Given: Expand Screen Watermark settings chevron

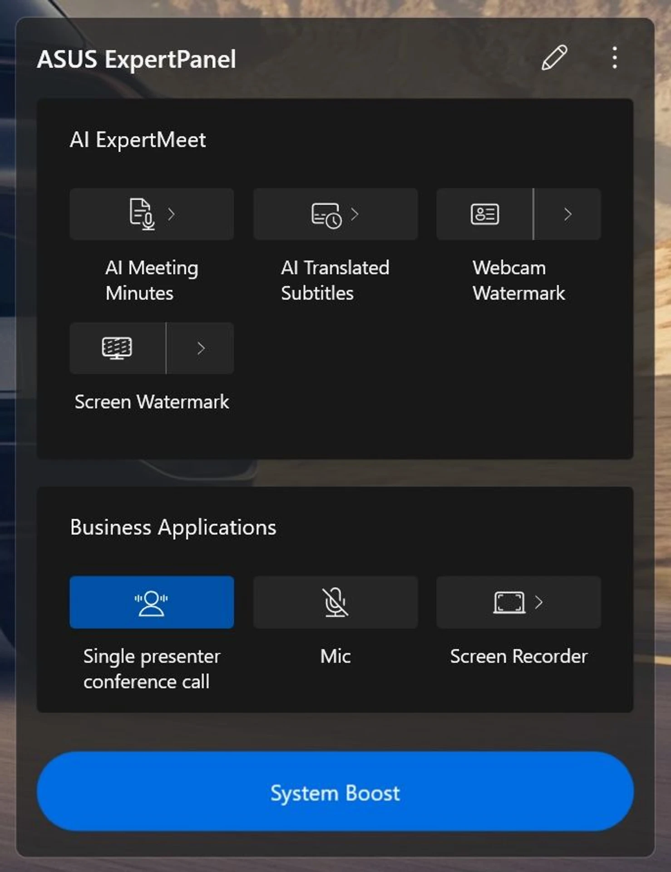Looking at the screenshot, I should coord(200,348).
